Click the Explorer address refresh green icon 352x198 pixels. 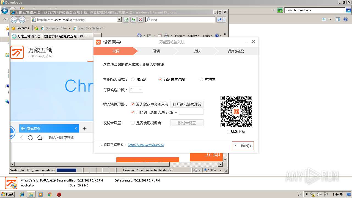(280, 10)
